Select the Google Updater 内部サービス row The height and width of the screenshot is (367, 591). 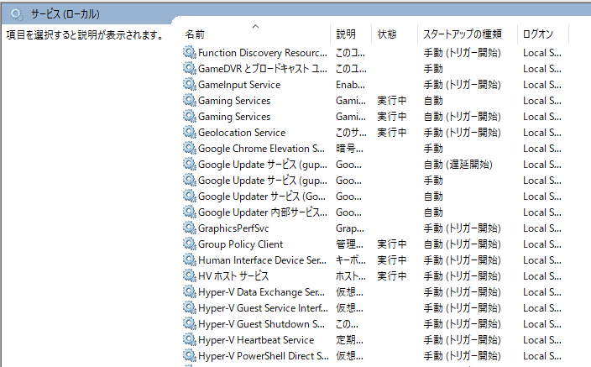pos(375,212)
